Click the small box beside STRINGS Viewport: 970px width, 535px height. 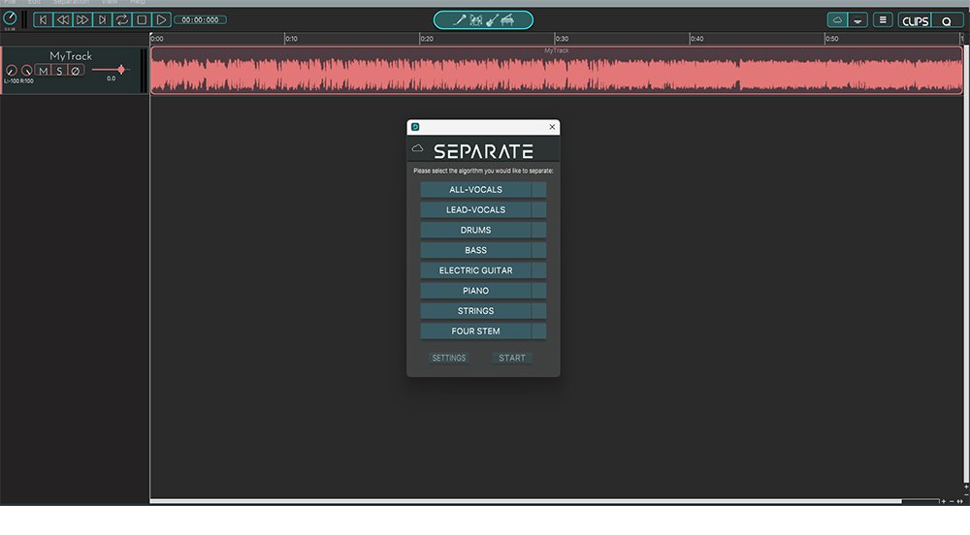(x=538, y=311)
